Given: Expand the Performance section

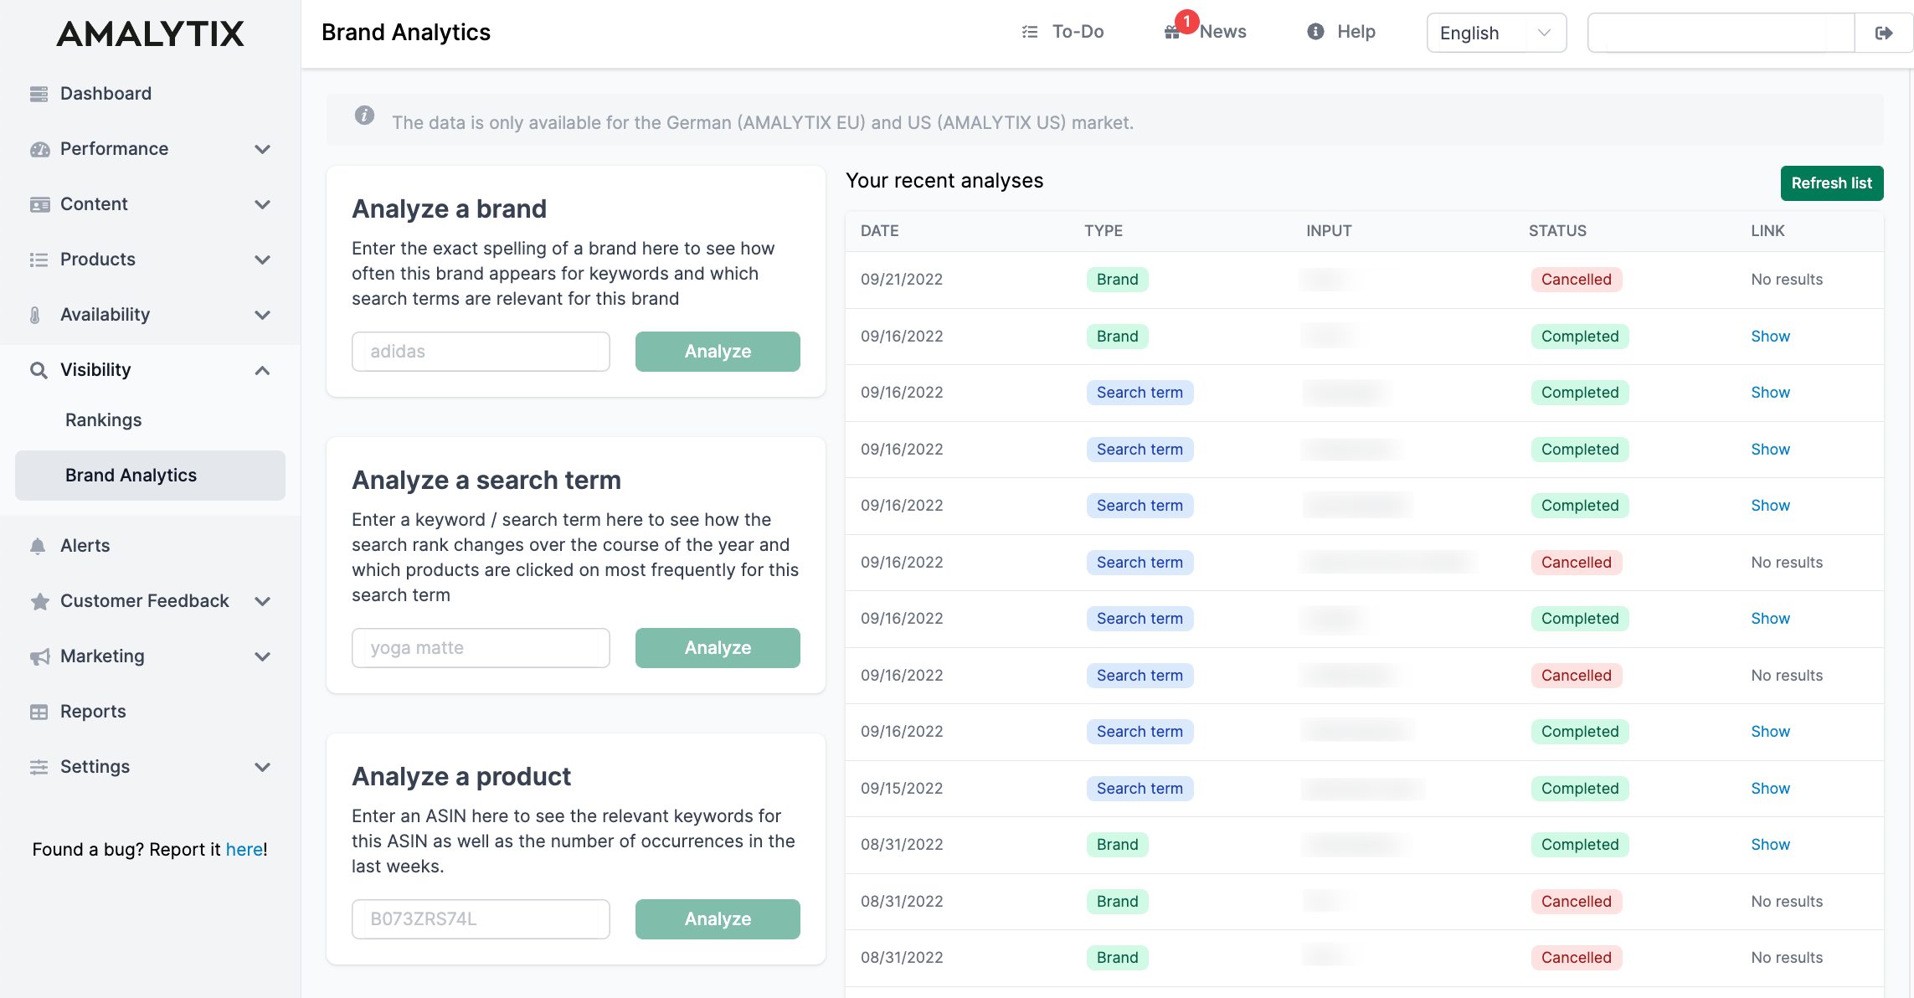Looking at the screenshot, I should pyautogui.click(x=262, y=149).
